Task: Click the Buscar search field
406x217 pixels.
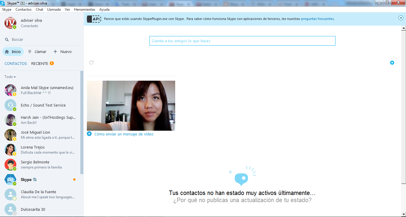Action: (x=42, y=40)
